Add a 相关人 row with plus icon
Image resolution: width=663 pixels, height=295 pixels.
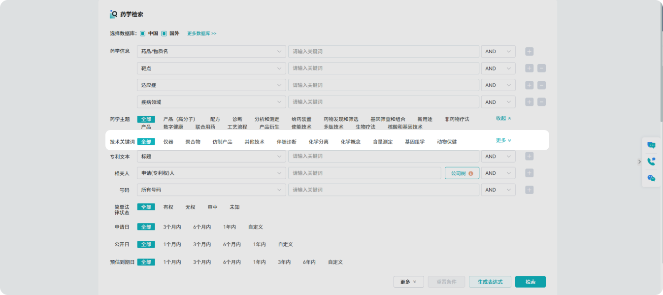[530, 173]
